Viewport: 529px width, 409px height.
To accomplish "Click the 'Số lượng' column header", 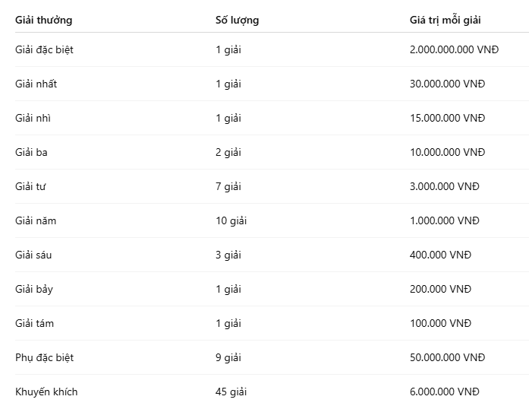I will 237,20.
